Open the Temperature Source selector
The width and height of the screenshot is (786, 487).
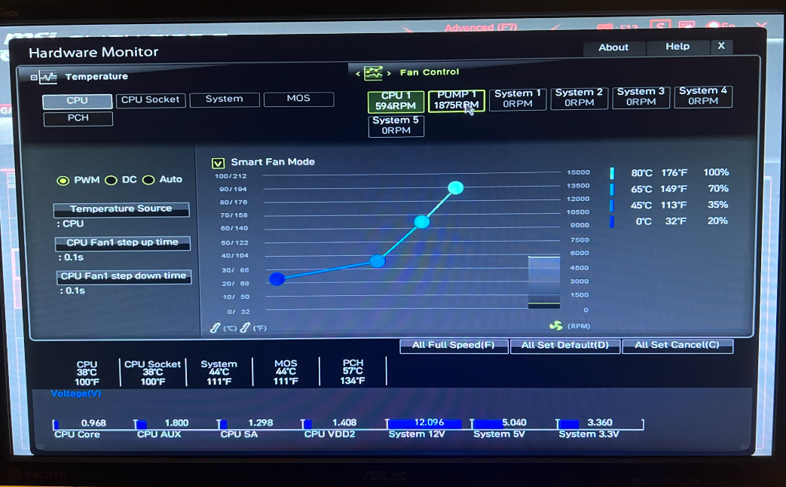coord(121,209)
